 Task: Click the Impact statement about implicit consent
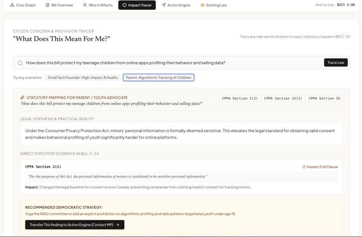[138, 187]
